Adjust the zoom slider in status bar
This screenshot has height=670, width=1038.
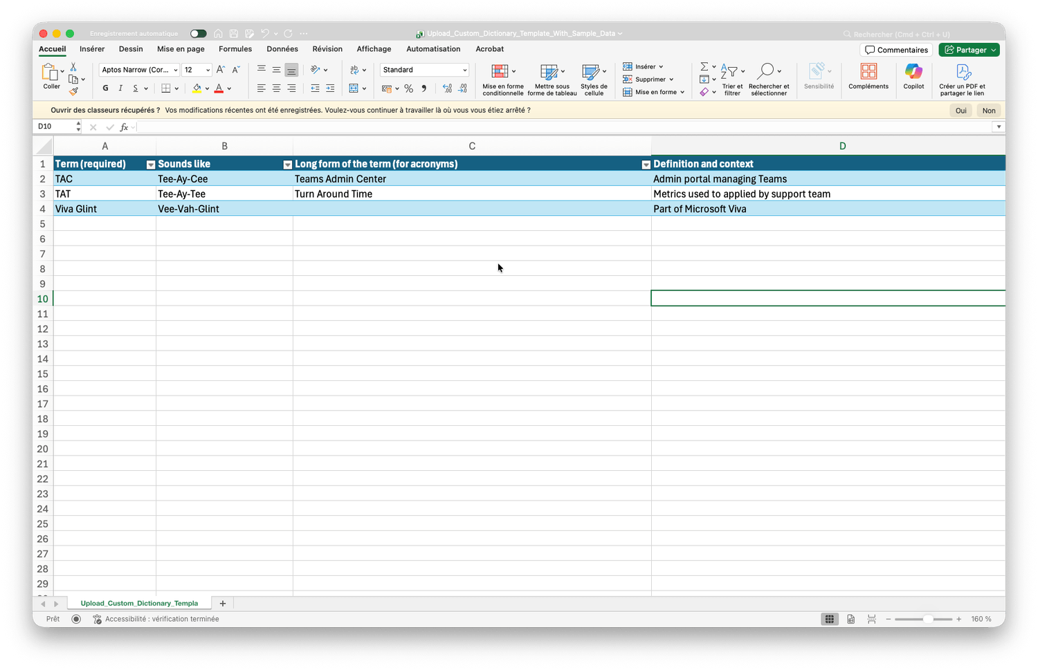[x=927, y=620]
